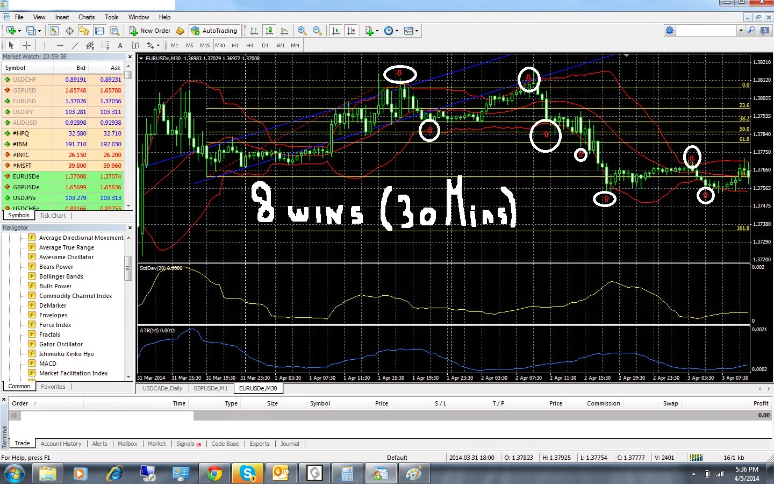Select the Fibonacci Retracement tool

click(x=105, y=45)
